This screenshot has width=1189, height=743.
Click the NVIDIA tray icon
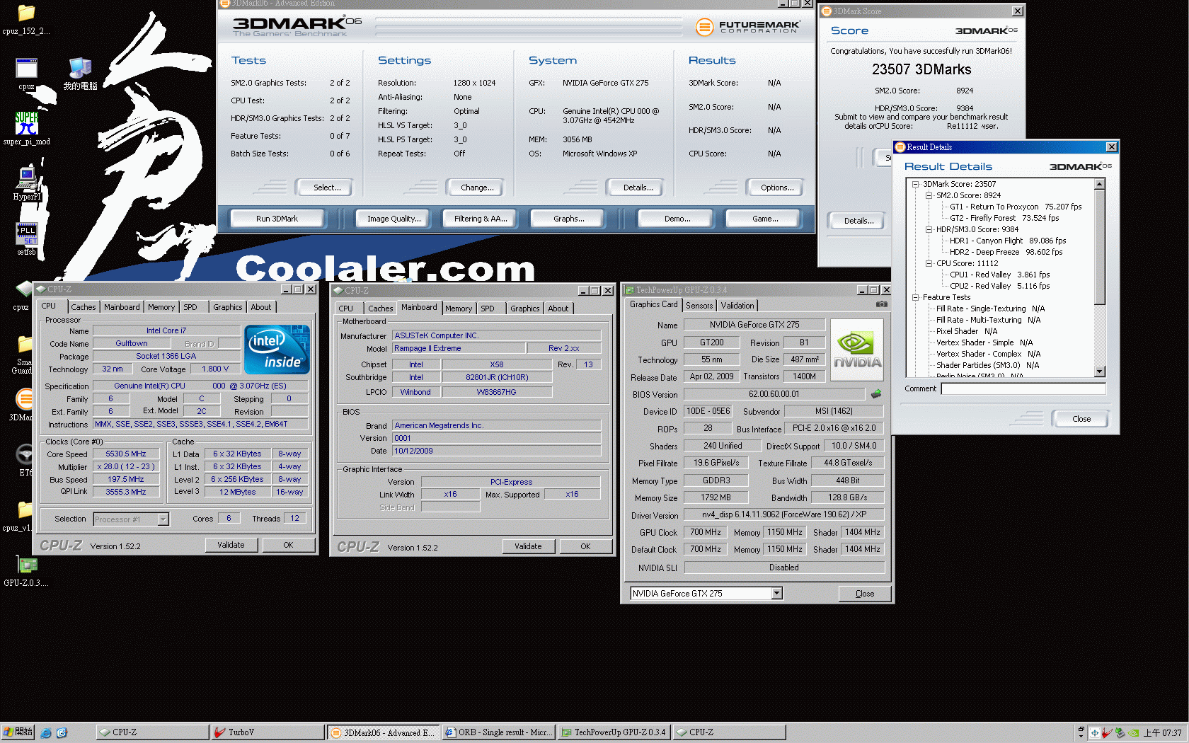point(1134,732)
